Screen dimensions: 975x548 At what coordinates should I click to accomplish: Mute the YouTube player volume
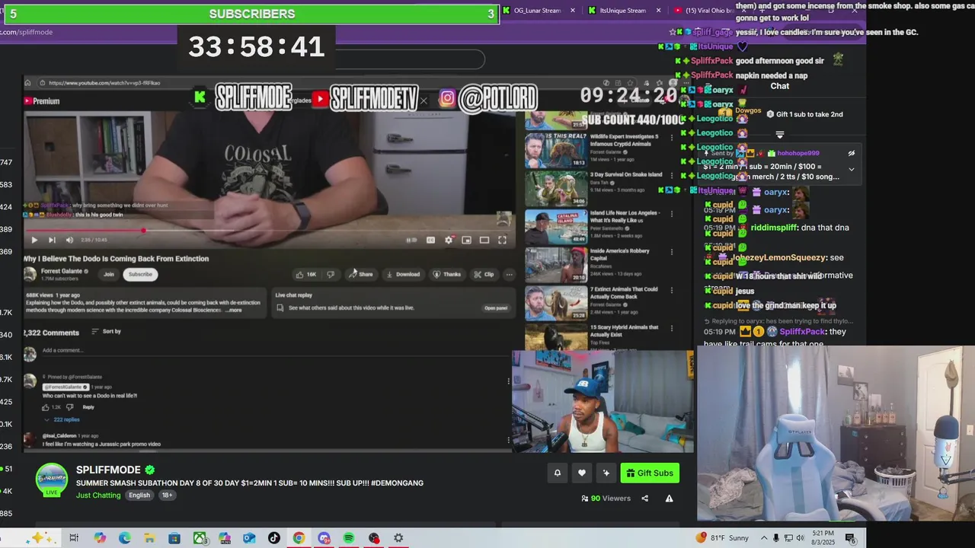[69, 240]
